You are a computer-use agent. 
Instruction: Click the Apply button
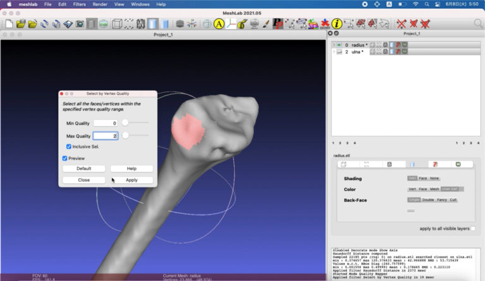131,180
